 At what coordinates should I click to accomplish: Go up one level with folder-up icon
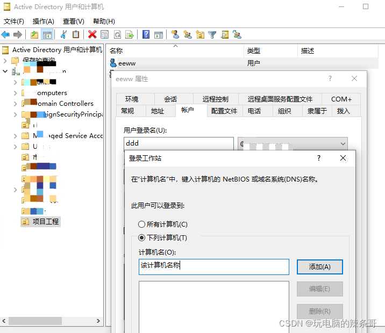tap(34, 34)
